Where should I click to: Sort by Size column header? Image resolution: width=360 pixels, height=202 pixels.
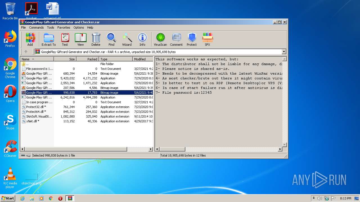65,59
